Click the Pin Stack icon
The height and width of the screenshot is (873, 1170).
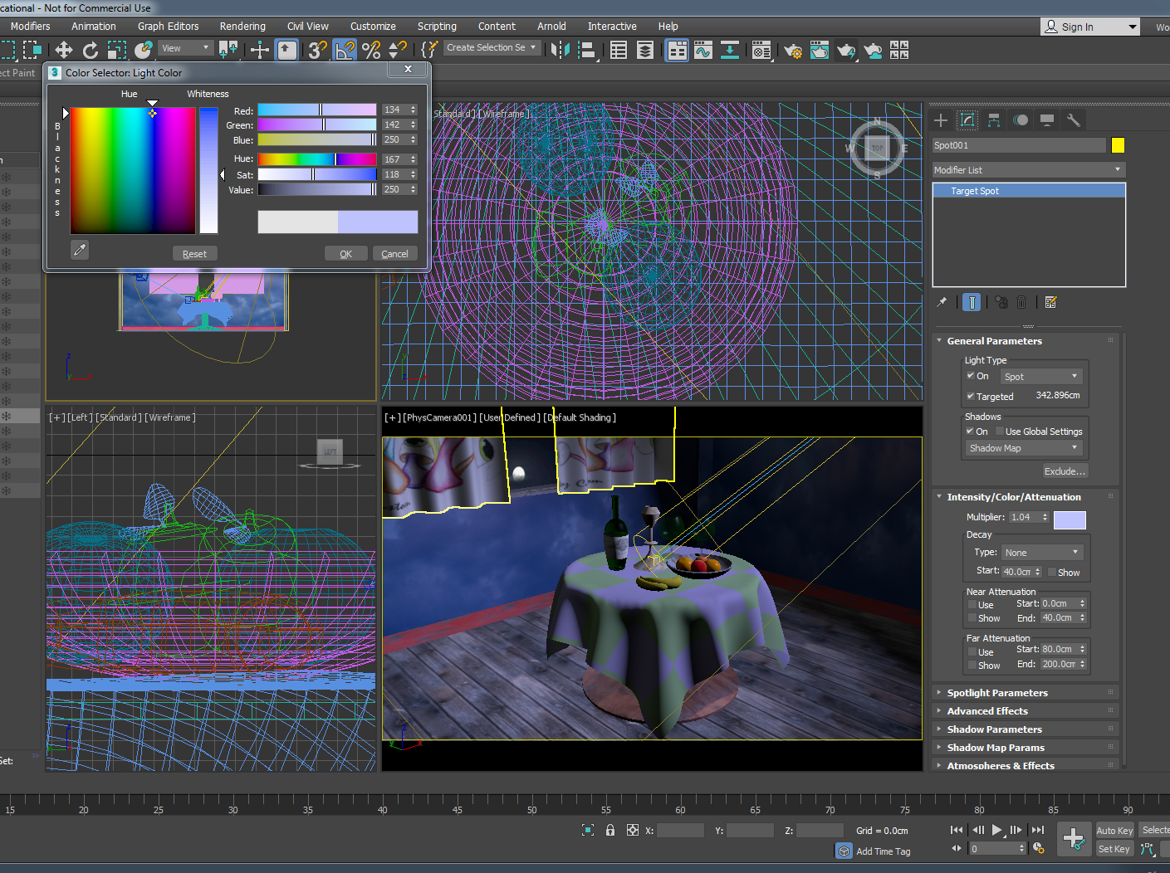942,303
